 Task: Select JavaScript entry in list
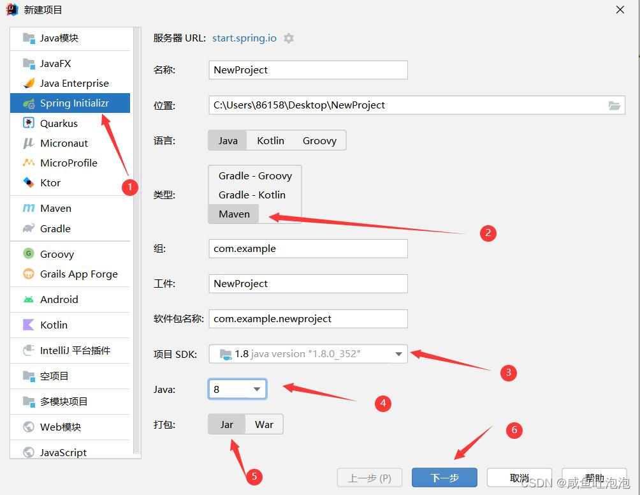70,452
